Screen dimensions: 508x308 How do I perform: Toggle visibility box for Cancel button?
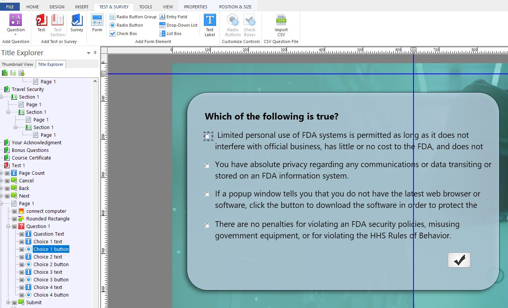point(7,181)
